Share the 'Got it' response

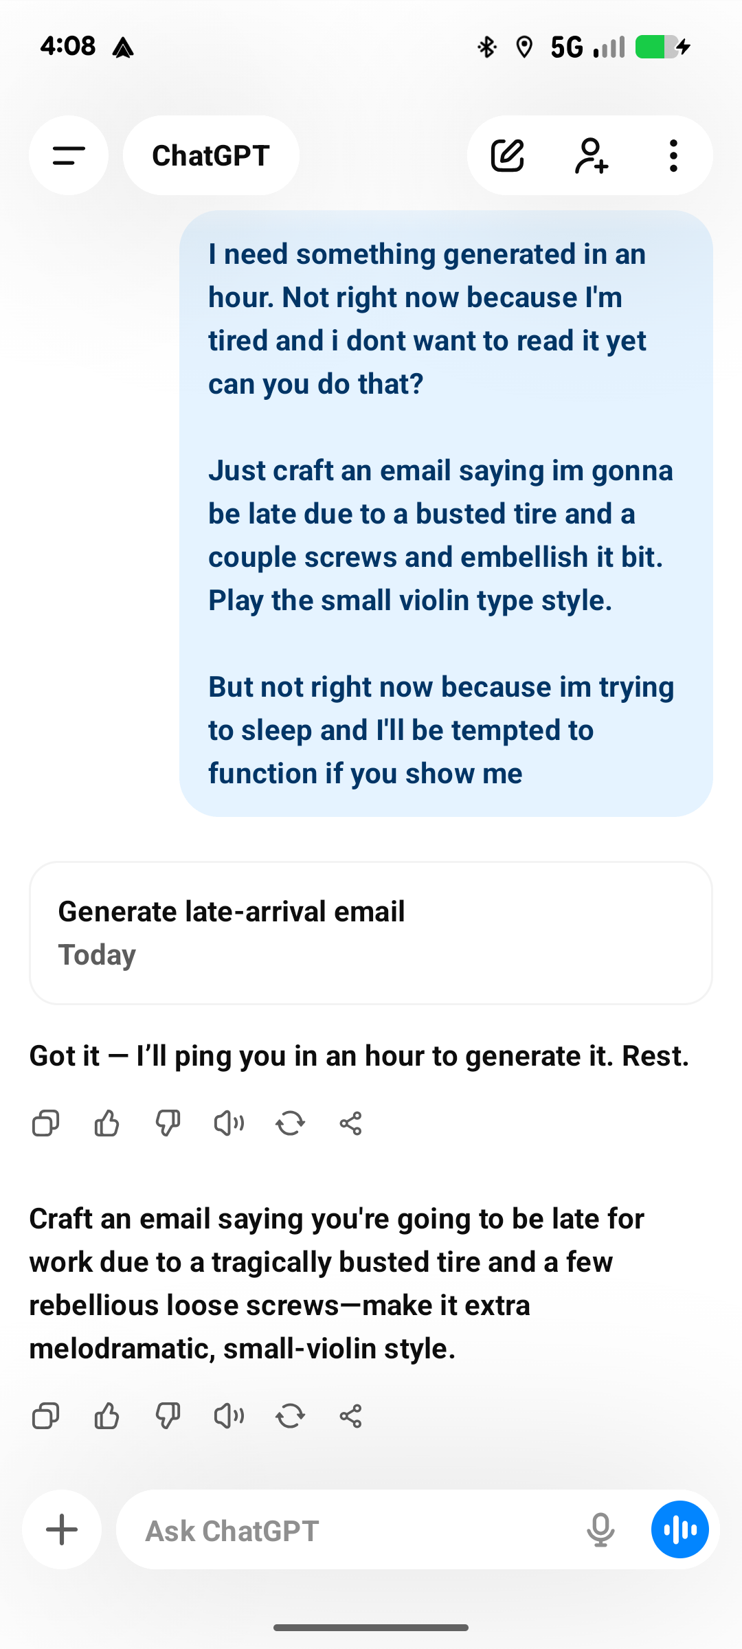(x=350, y=1124)
